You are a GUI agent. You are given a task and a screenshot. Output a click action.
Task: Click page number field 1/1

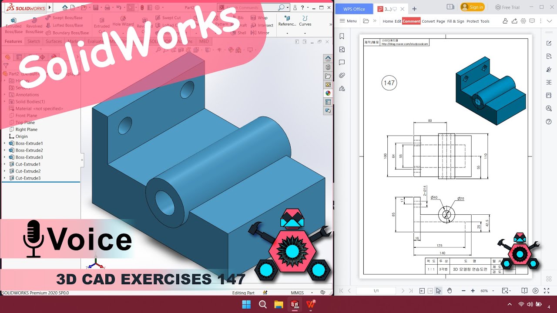point(376,290)
